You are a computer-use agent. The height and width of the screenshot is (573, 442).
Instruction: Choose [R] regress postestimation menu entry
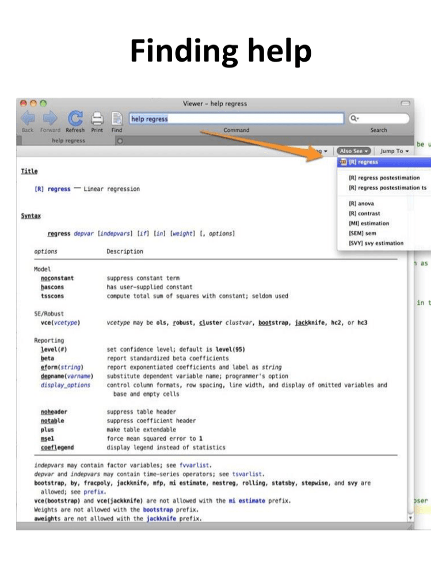pyautogui.click(x=384, y=178)
